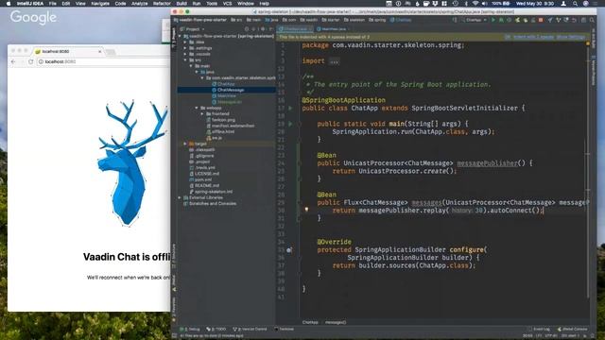Click the Build project hammer icon

tap(456, 20)
